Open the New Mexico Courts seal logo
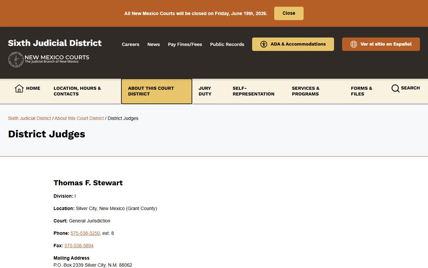The width and height of the screenshot is (428, 268). (16, 60)
